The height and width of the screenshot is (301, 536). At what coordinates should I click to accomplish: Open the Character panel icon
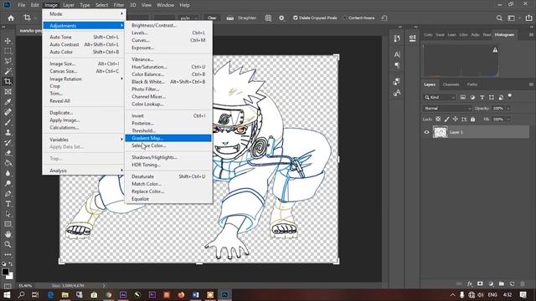tap(396, 54)
